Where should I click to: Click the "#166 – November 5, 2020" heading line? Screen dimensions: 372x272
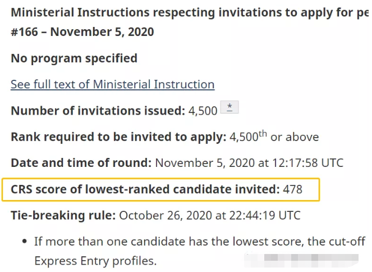82,32
